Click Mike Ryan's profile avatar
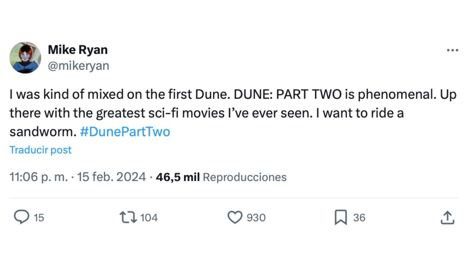This screenshot has height=264, width=470. [x=25, y=58]
